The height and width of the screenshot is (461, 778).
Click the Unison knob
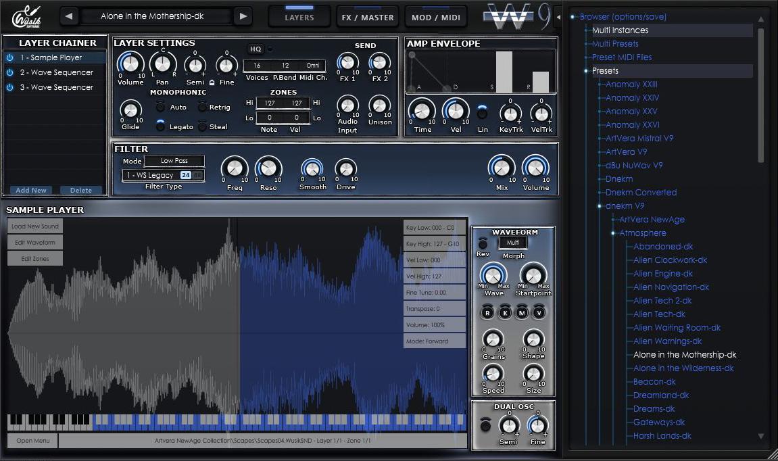point(380,105)
